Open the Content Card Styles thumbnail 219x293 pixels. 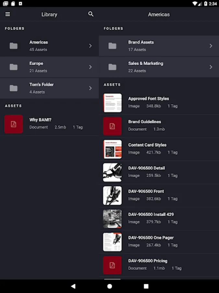(x=112, y=149)
